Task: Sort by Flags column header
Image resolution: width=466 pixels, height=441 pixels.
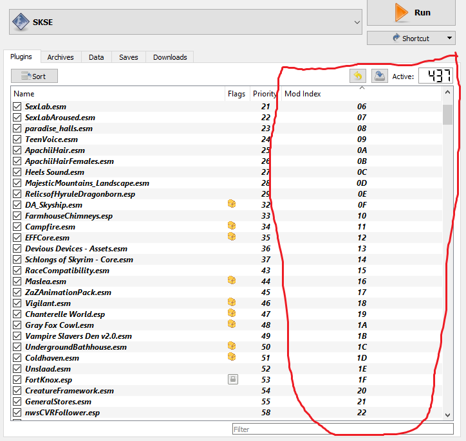Action: pyautogui.click(x=237, y=94)
